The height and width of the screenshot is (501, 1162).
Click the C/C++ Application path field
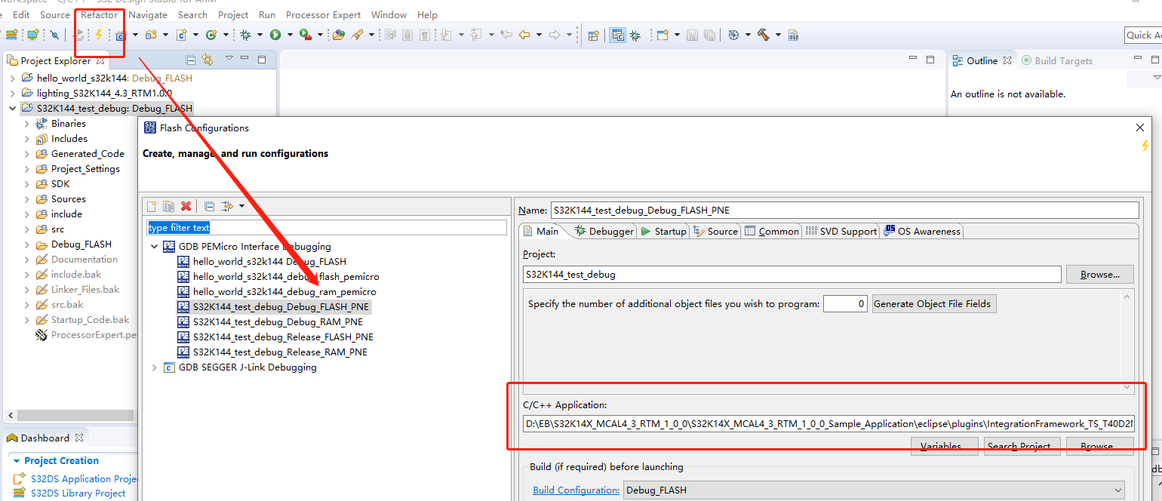click(828, 425)
